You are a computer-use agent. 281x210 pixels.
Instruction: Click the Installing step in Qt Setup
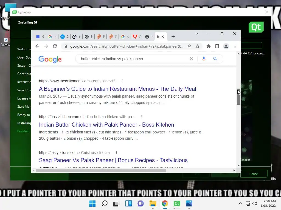(x=24, y=123)
